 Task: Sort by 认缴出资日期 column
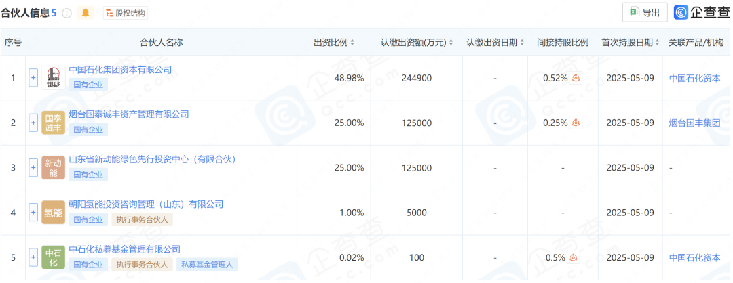522,43
